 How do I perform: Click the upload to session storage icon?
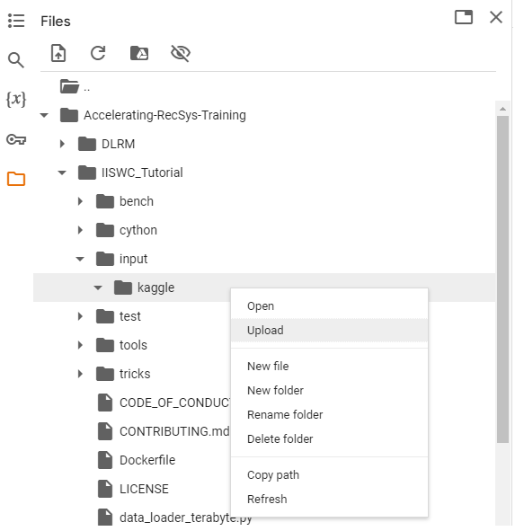point(58,53)
